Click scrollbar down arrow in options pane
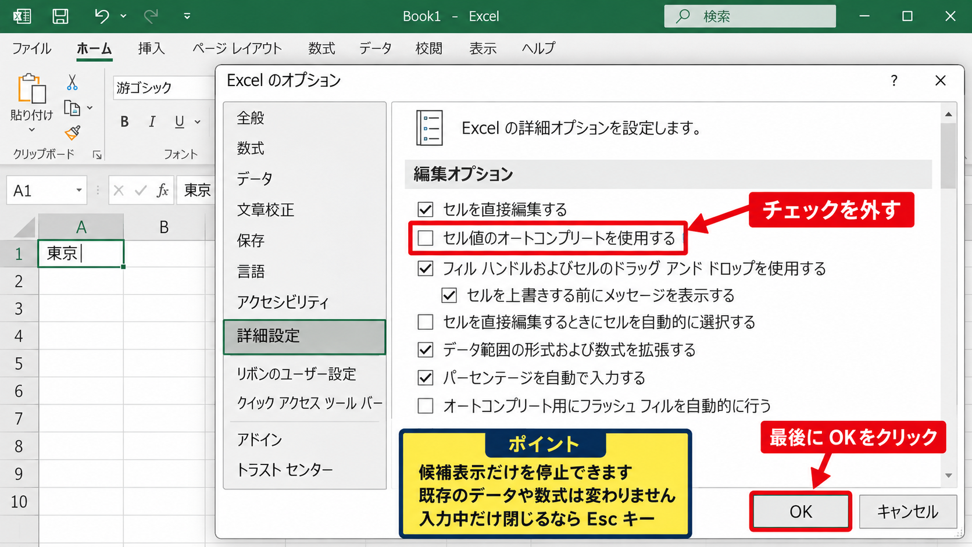 [x=949, y=476]
